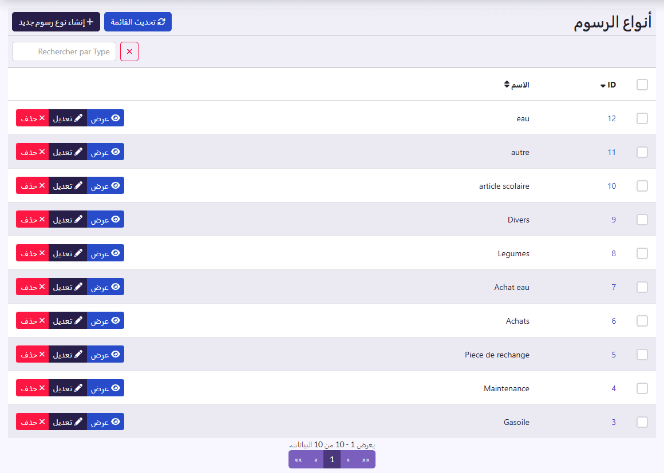Open ID link 9
The image size is (664, 473).
coord(614,220)
